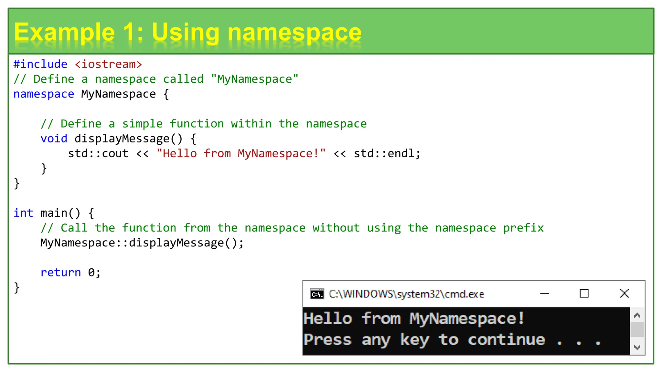Maximize the cmd.exe window
The height and width of the screenshot is (372, 662).
pyautogui.click(x=584, y=294)
